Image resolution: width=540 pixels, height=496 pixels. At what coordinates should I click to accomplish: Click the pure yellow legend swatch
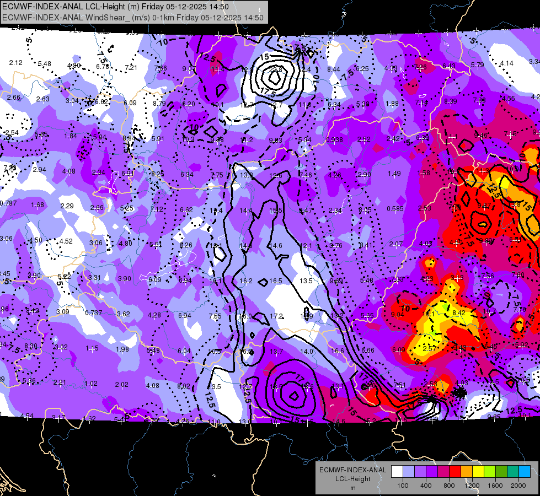coord(478,472)
